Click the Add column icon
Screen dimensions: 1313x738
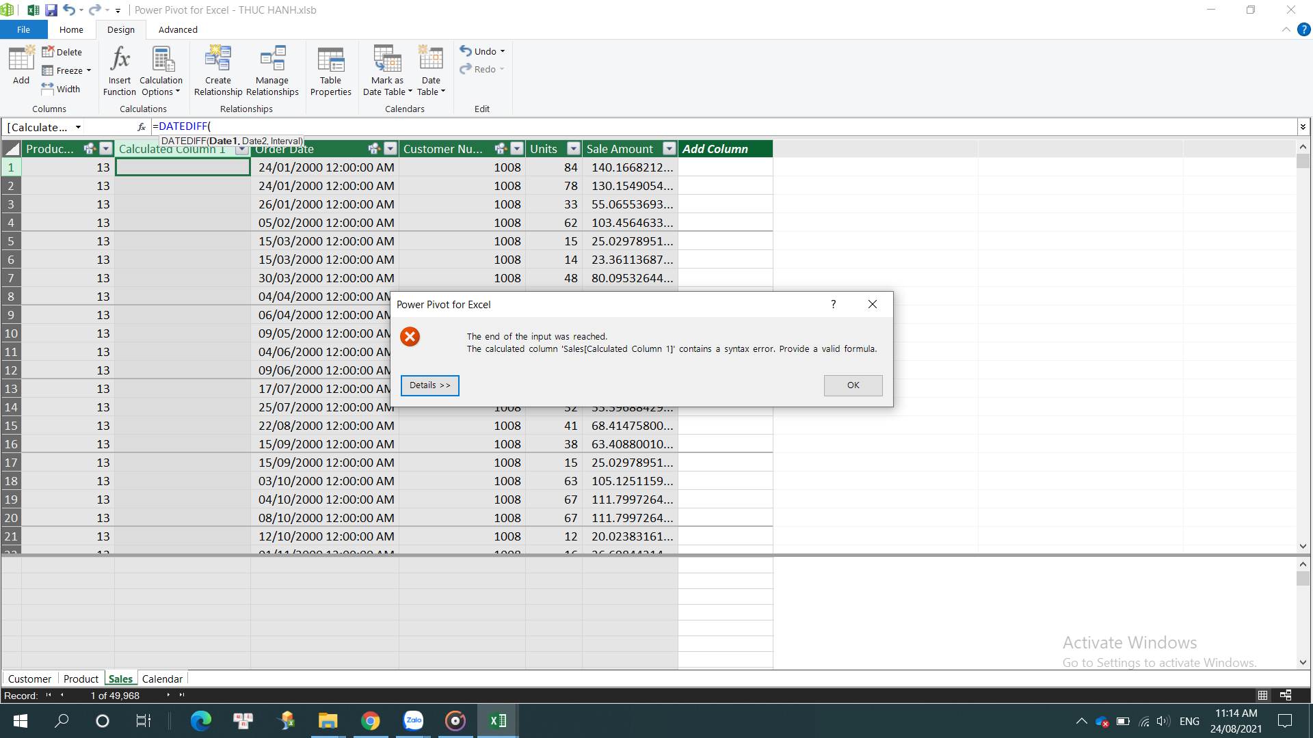pos(21,65)
